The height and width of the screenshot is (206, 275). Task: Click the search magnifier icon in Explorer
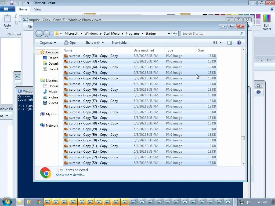(x=242, y=34)
